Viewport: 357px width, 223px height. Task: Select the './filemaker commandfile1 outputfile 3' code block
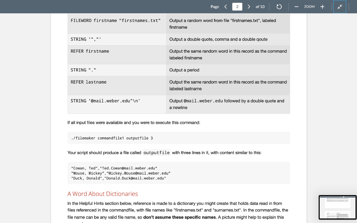(178, 138)
